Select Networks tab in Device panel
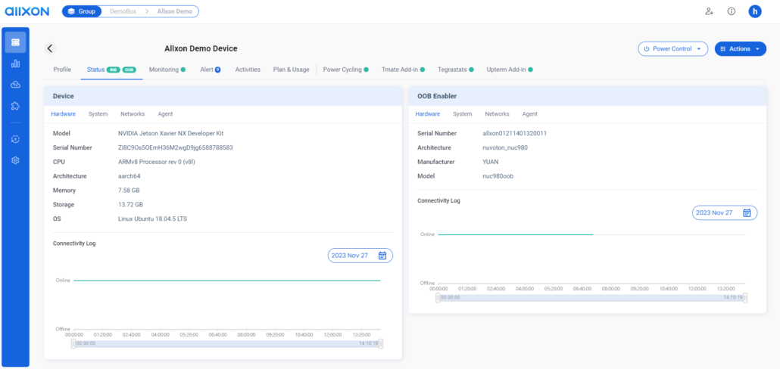 [x=133, y=114]
